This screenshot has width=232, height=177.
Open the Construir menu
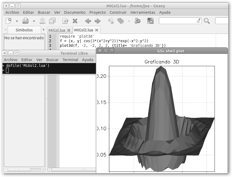[x=118, y=12]
